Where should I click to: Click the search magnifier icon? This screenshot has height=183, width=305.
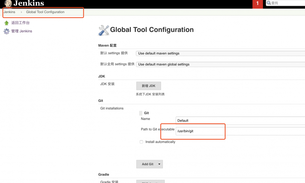[x=269, y=3]
